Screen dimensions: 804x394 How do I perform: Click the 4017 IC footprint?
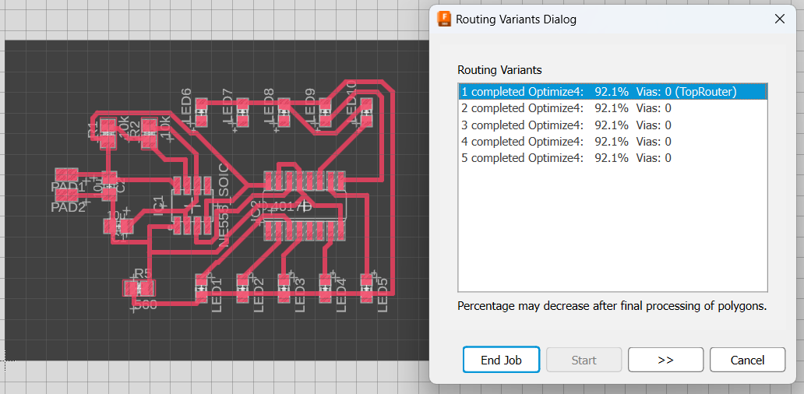point(303,205)
